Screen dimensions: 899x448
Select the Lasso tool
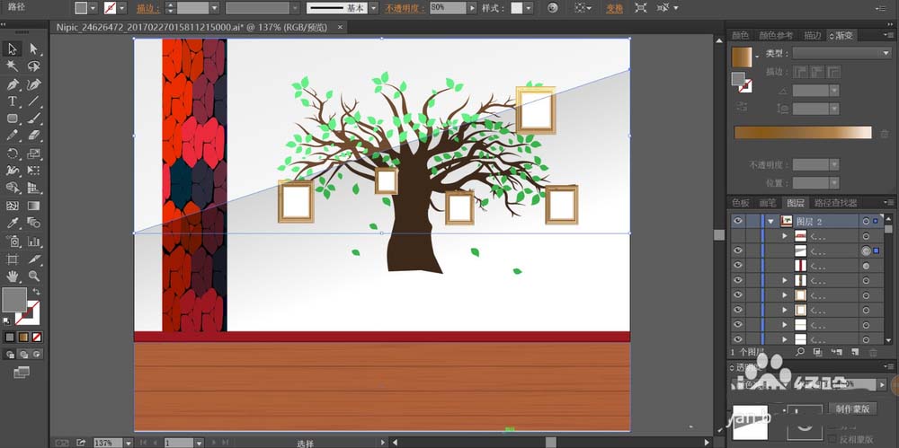click(34, 66)
